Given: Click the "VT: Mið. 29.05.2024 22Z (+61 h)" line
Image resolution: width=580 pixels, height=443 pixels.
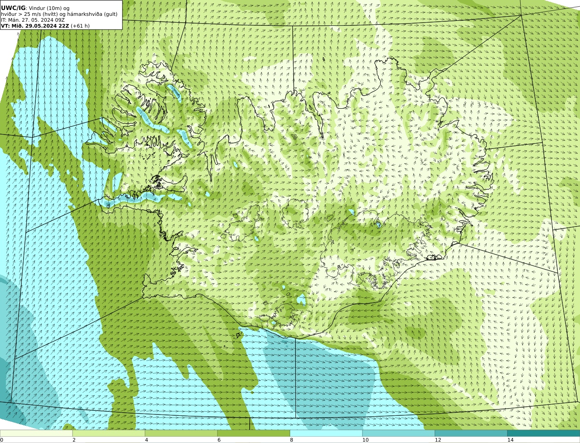Looking at the screenshot, I should [x=45, y=26].
